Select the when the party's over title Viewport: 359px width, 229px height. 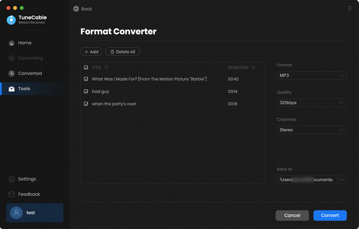(x=114, y=104)
